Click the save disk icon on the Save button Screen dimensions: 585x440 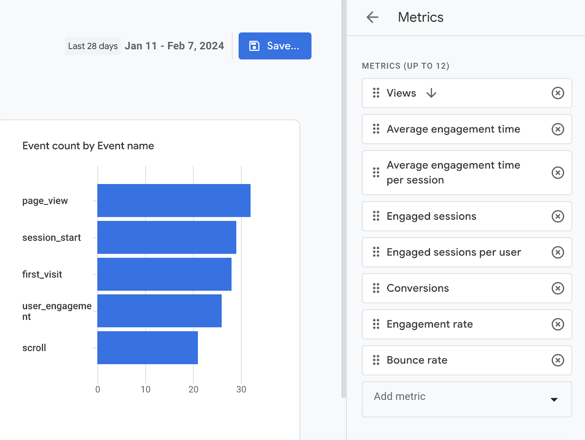point(254,46)
